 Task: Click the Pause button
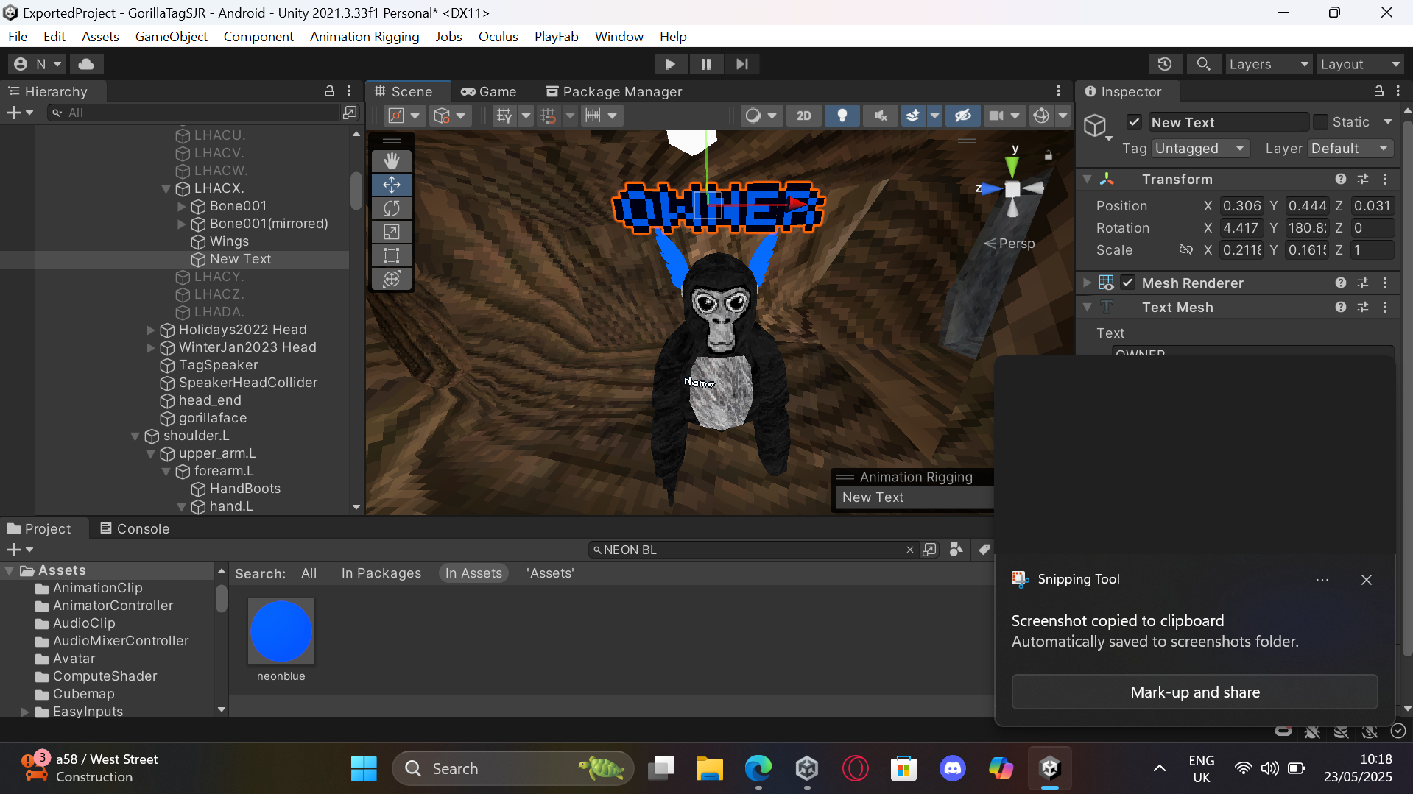pyautogui.click(x=706, y=64)
